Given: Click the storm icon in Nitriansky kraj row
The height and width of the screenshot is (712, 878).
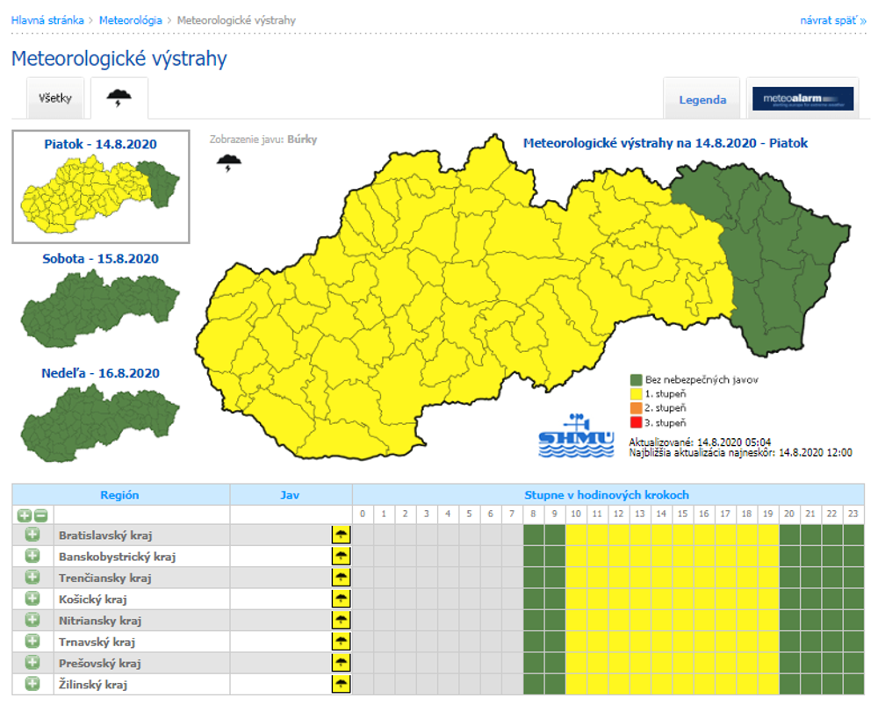Looking at the screenshot, I should point(341,620).
